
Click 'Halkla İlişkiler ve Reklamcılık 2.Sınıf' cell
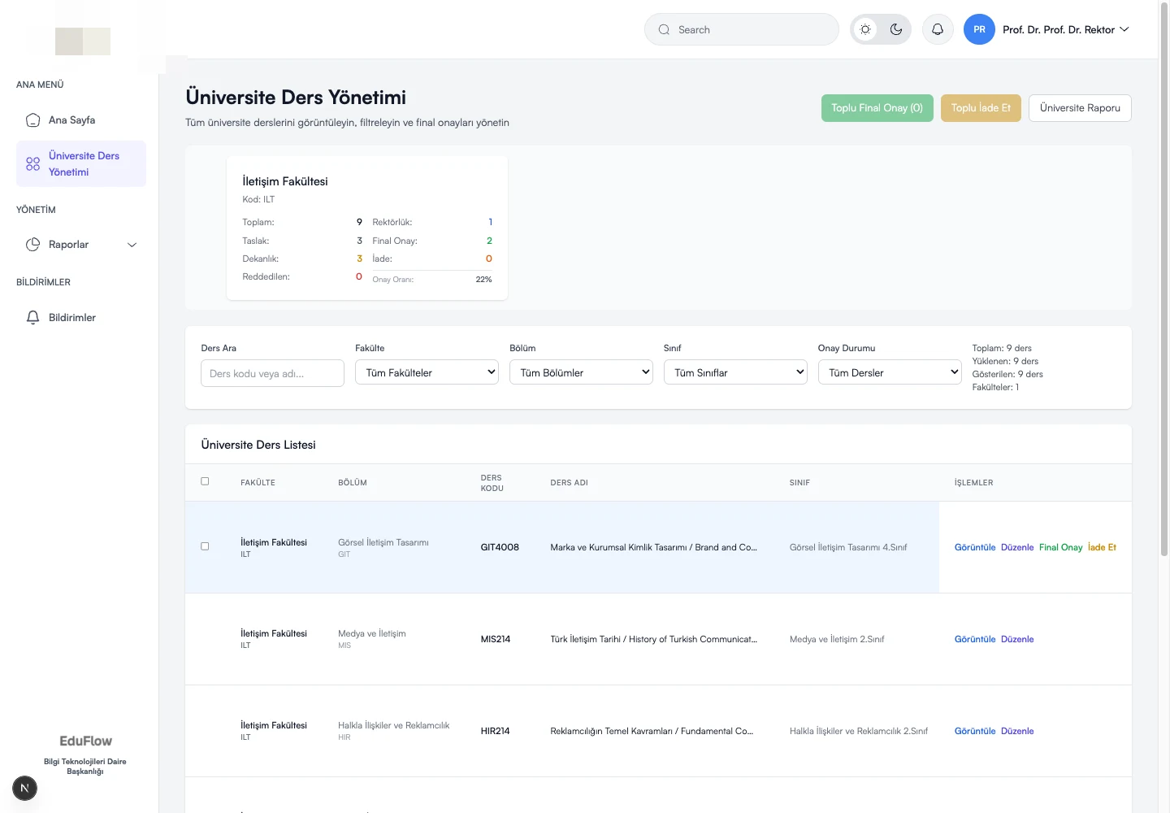[859, 731]
